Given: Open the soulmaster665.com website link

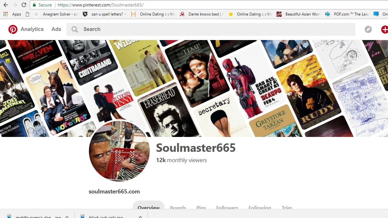Looking at the screenshot, I should tap(114, 192).
